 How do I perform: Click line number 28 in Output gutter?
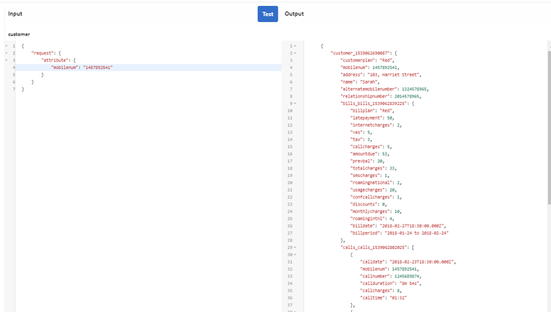[290, 240]
